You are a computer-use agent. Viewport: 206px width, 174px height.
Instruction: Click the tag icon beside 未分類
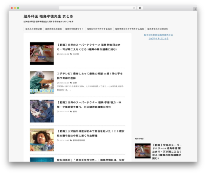71,54
